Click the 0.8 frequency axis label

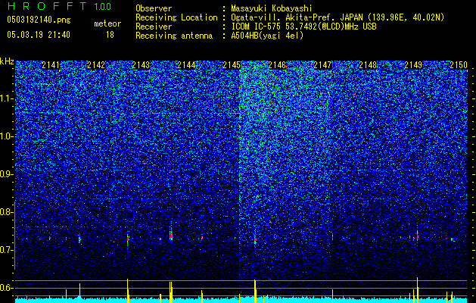click(5, 212)
